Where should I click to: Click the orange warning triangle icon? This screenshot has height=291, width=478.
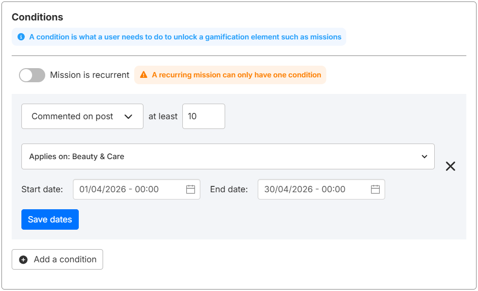point(143,75)
